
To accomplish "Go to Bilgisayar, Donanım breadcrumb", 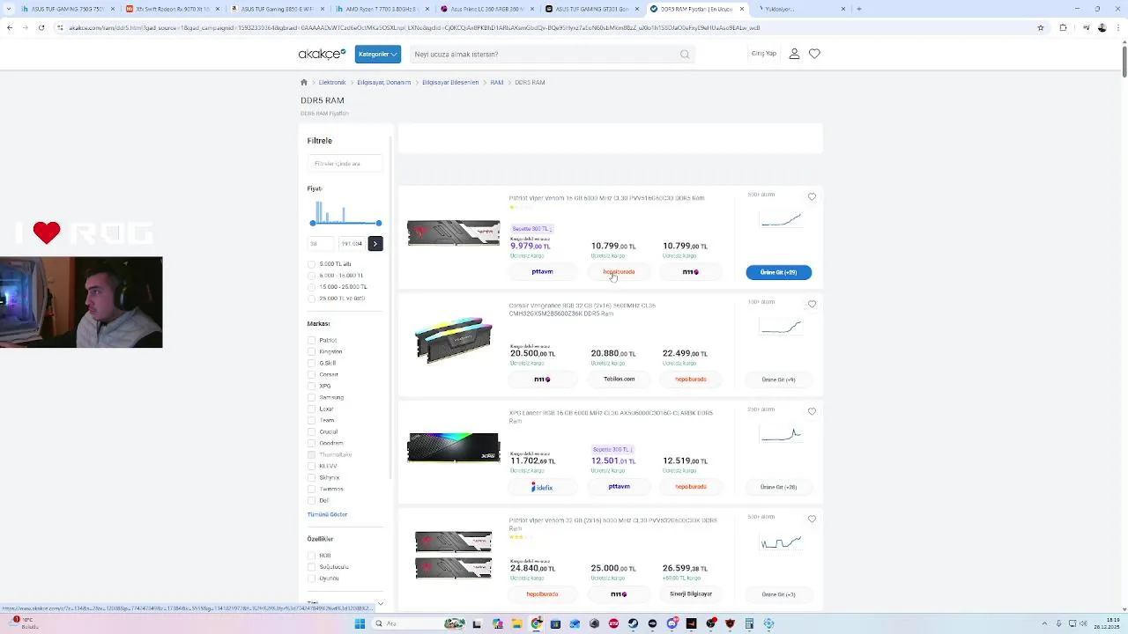I will pos(383,82).
